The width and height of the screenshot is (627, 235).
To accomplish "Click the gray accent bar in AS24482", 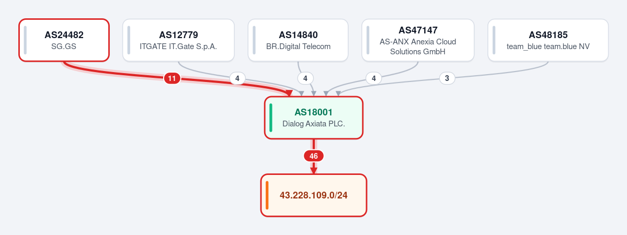I will pos(25,40).
